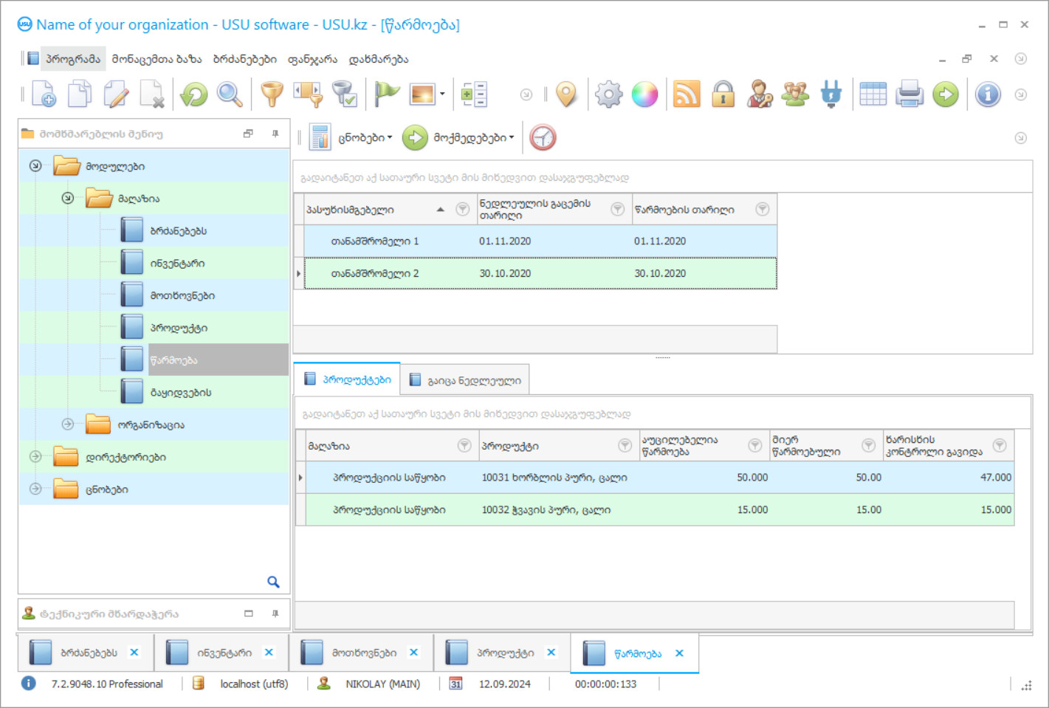
Task: Pin the ტექნიკური მხარდაჭერა panel
Action: tap(275, 614)
